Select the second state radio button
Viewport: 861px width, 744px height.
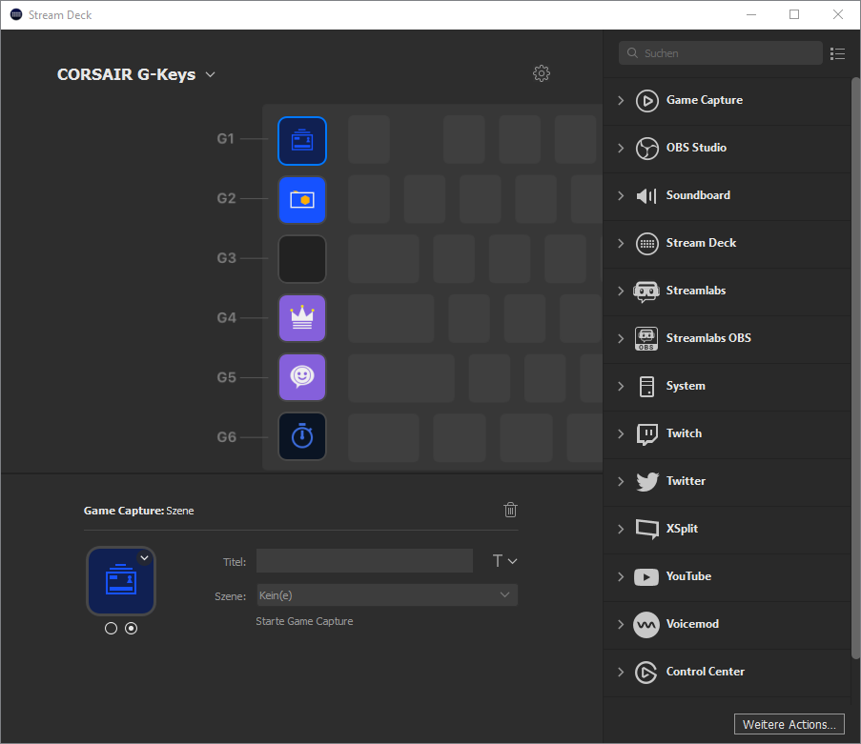click(132, 629)
